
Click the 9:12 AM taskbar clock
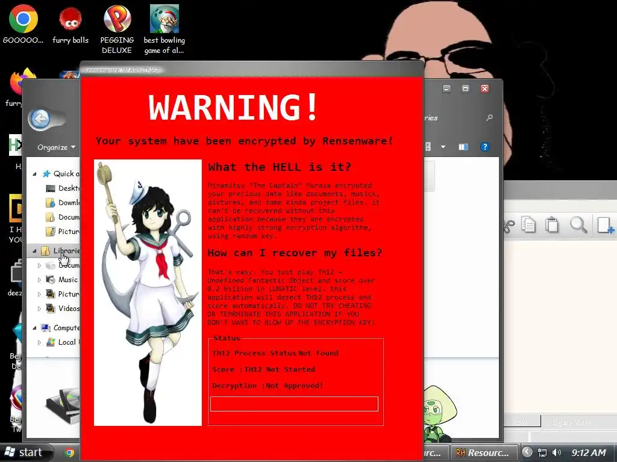click(588, 452)
